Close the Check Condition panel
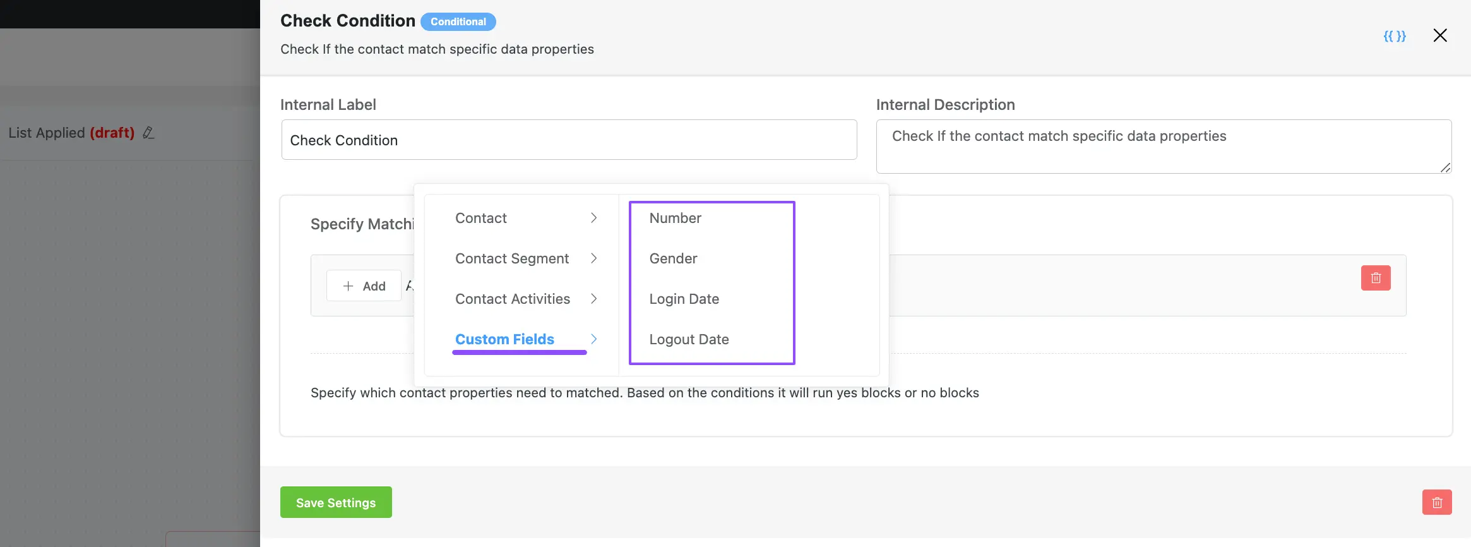 pyautogui.click(x=1440, y=35)
